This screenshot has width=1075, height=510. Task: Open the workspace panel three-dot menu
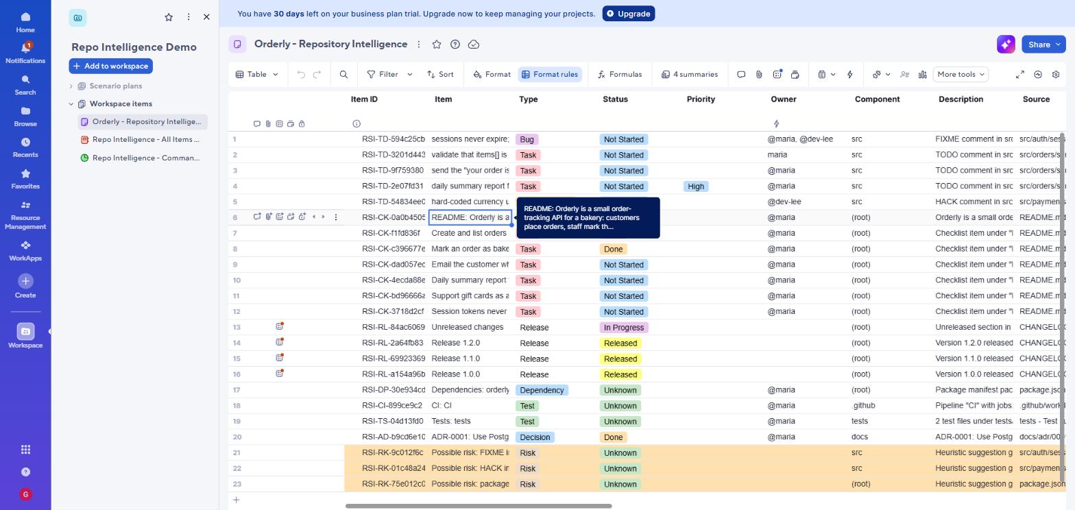[189, 17]
